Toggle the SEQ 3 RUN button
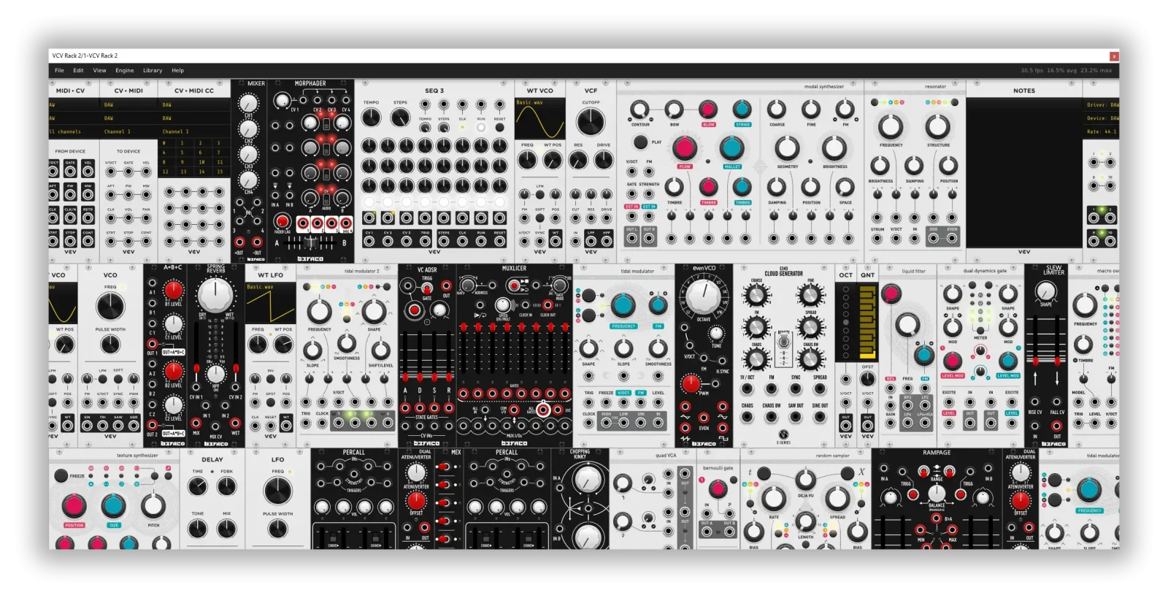Screen dimensions: 1168x598 [481, 127]
